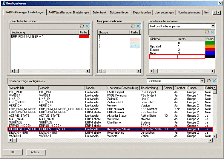Open the Übersetzungen tab
The width and height of the screenshot is (224, 159).
[164, 13]
